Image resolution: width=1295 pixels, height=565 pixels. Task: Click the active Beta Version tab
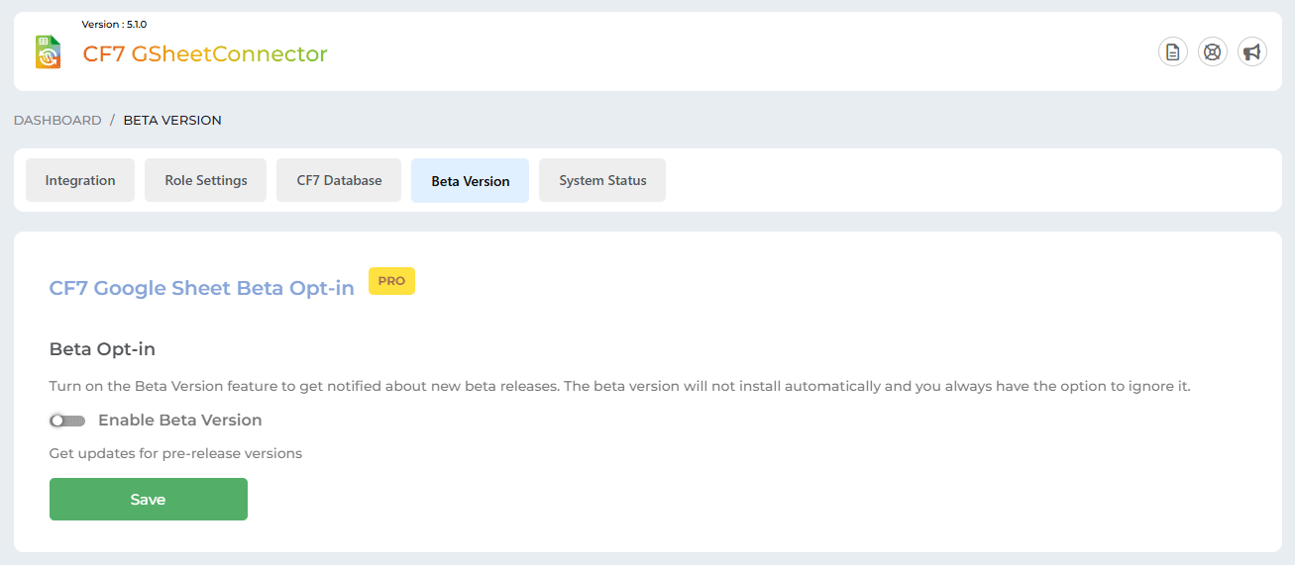(x=470, y=181)
